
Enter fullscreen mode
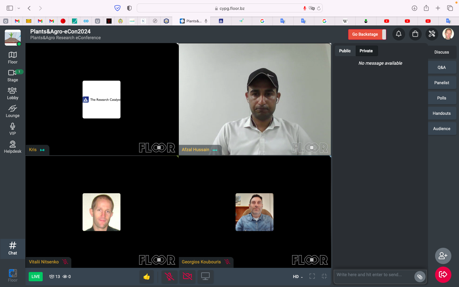click(x=312, y=276)
